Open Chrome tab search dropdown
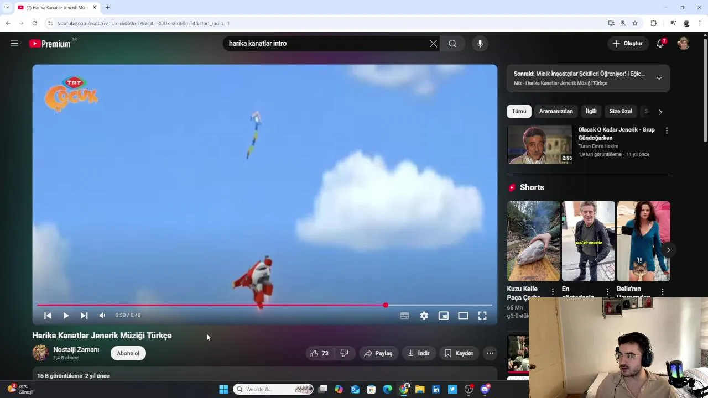The width and height of the screenshot is (708, 398). (x=7, y=7)
